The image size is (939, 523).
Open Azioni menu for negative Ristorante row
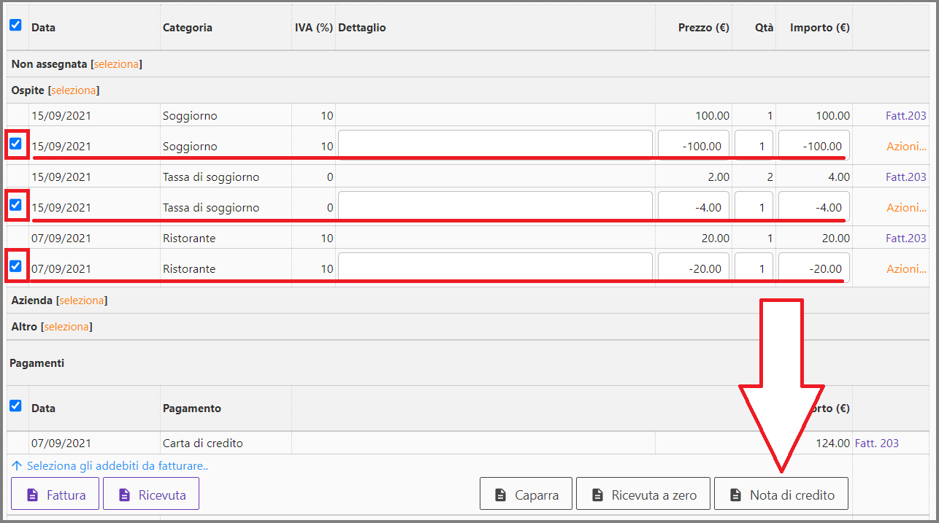(x=906, y=268)
